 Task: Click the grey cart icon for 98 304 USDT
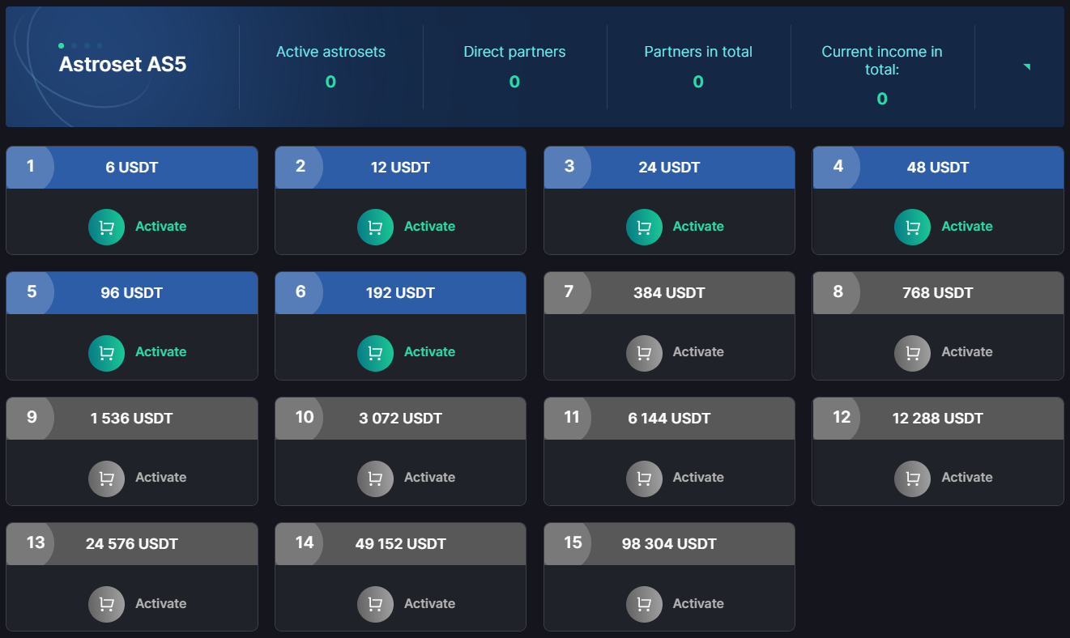click(x=644, y=604)
